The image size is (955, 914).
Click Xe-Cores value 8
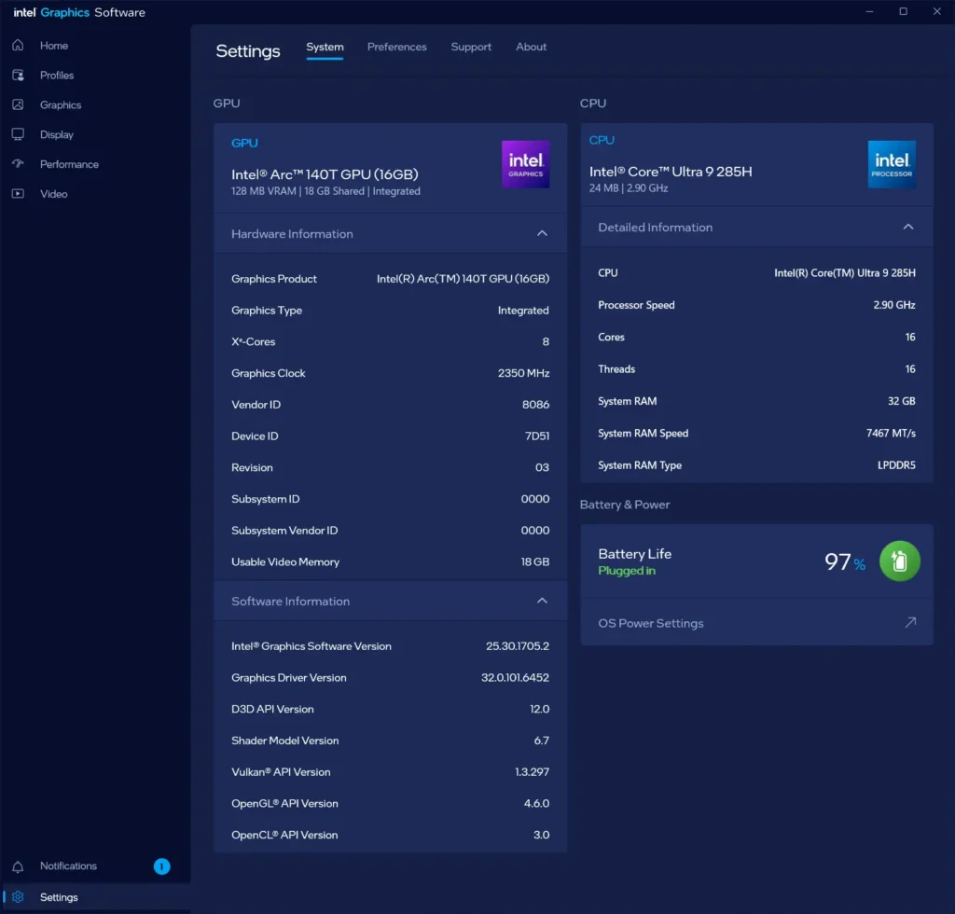point(546,341)
